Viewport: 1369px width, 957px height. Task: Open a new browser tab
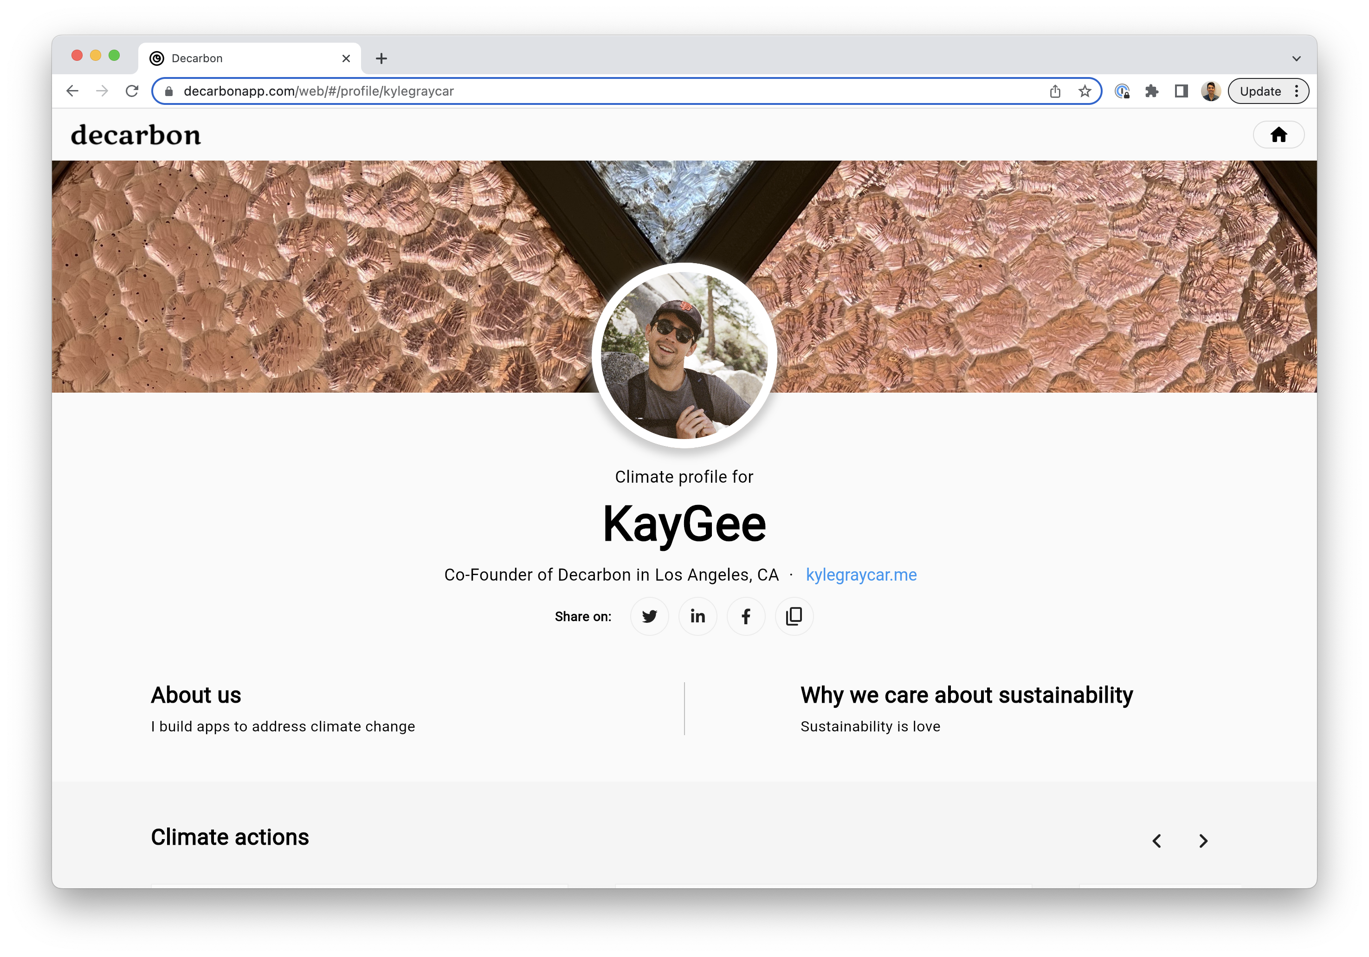pos(381,58)
